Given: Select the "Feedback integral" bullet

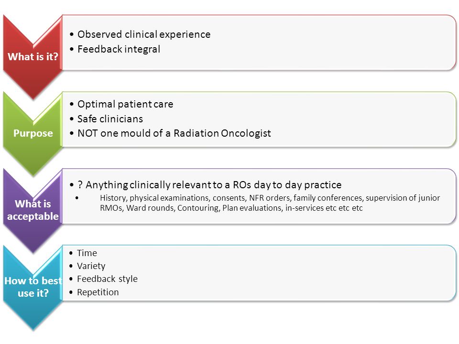Looking at the screenshot, I should point(119,49).
